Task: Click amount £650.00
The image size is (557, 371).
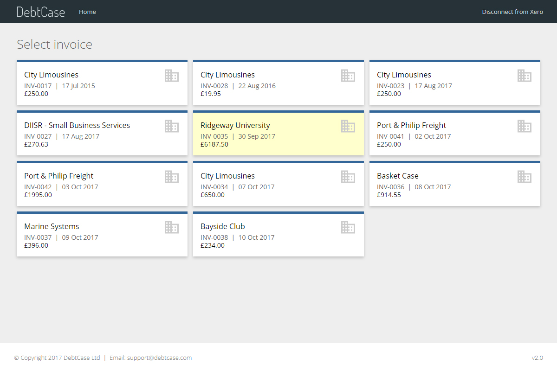Action: point(213,195)
